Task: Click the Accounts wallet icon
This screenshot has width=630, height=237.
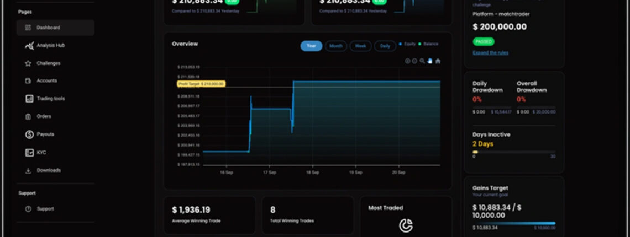Action: tap(28, 80)
